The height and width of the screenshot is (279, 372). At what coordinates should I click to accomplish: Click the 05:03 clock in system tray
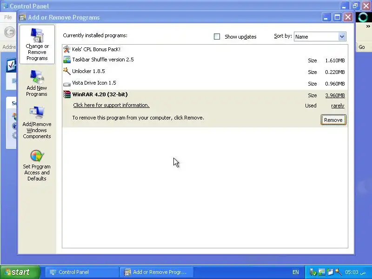coord(355,272)
